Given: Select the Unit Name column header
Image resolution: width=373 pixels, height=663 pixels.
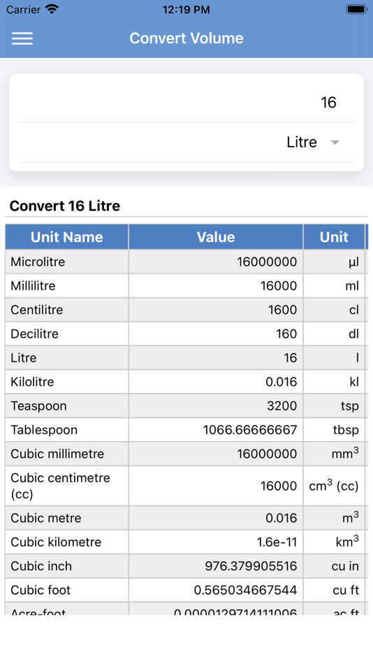Looking at the screenshot, I should coord(67,237).
